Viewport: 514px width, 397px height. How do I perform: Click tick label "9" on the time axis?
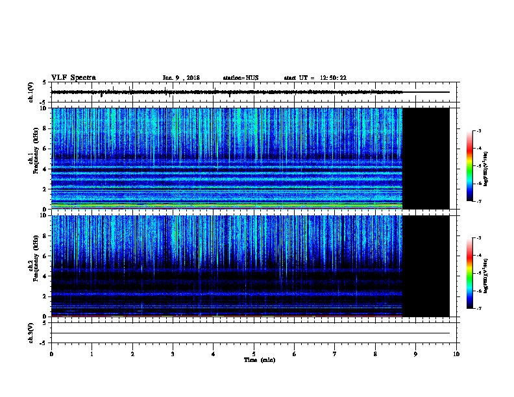click(x=415, y=354)
